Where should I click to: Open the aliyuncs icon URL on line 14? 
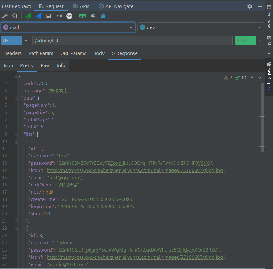[x=134, y=170]
